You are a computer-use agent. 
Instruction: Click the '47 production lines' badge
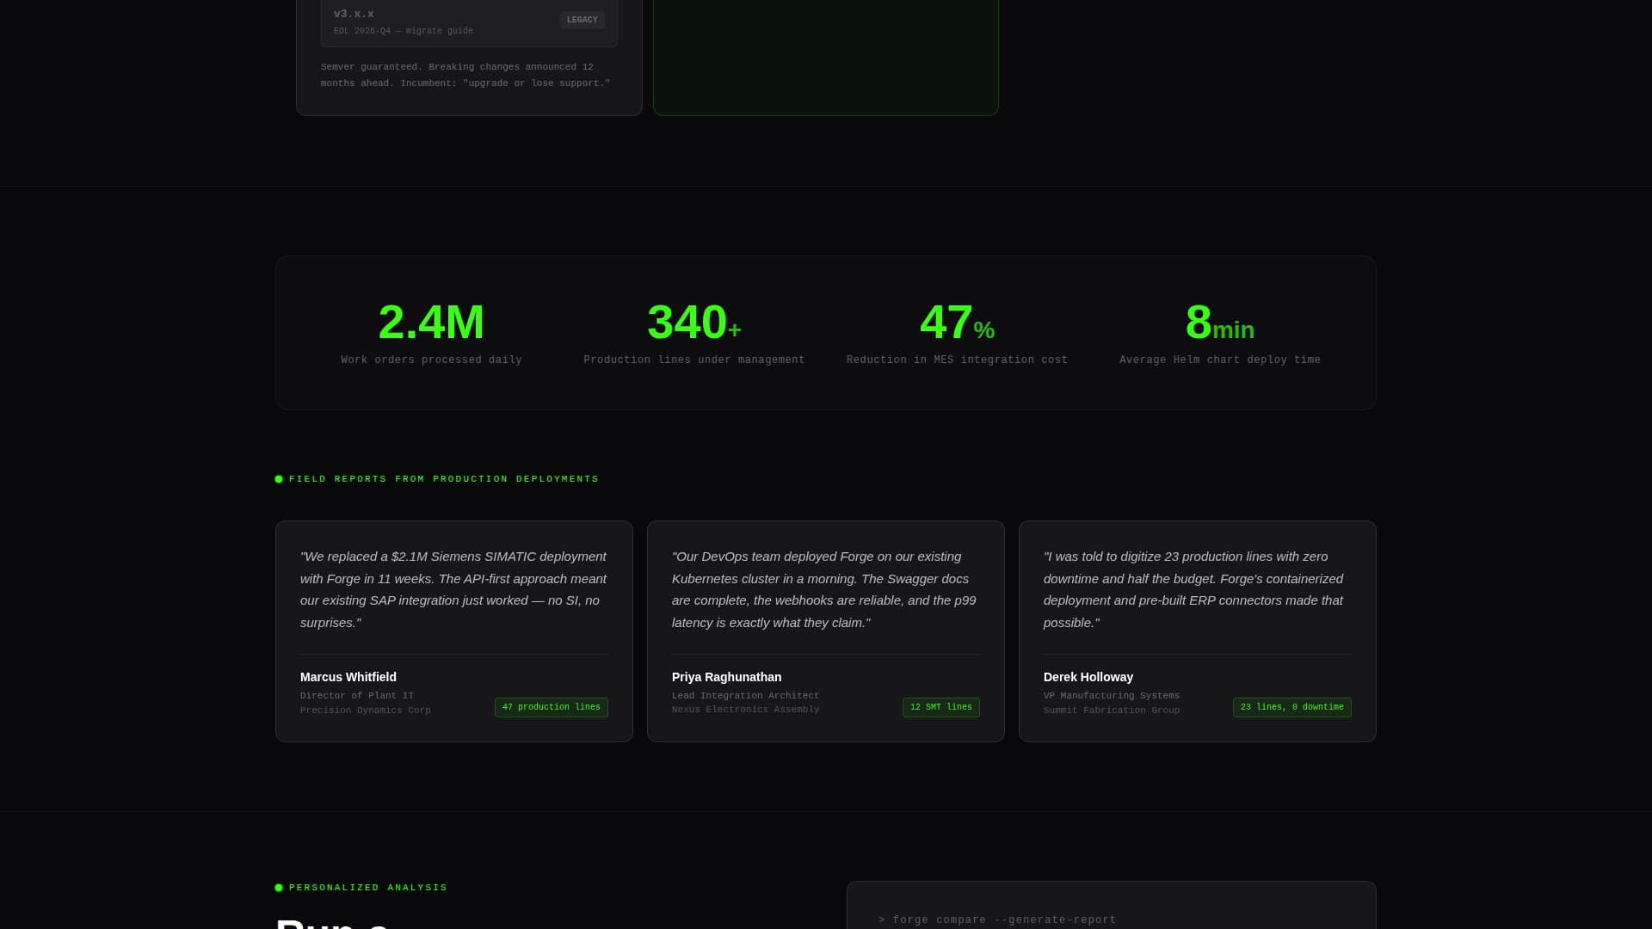click(552, 707)
